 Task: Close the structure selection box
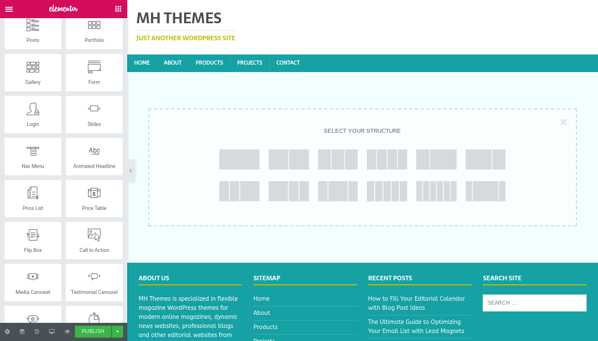[563, 123]
